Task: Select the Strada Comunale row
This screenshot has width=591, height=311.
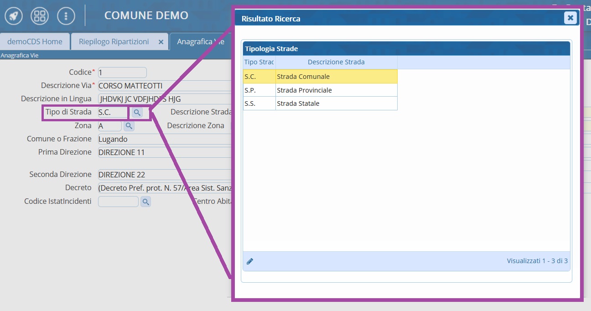Action: (336, 77)
